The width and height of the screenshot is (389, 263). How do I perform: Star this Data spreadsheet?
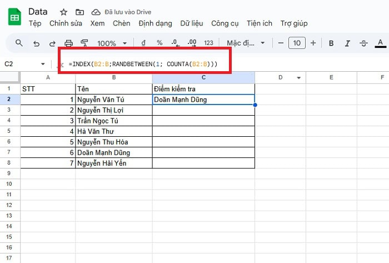coord(63,12)
